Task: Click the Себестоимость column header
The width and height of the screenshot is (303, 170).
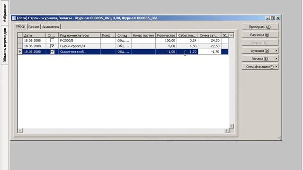Action: click(x=187, y=35)
